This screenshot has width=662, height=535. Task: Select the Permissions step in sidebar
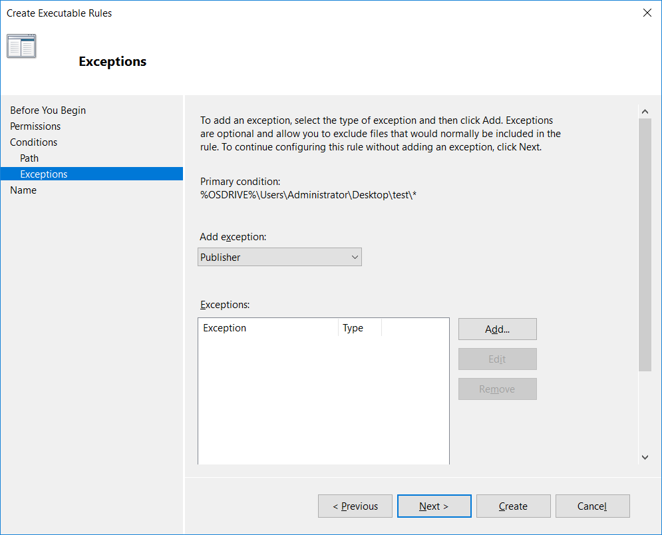click(35, 126)
